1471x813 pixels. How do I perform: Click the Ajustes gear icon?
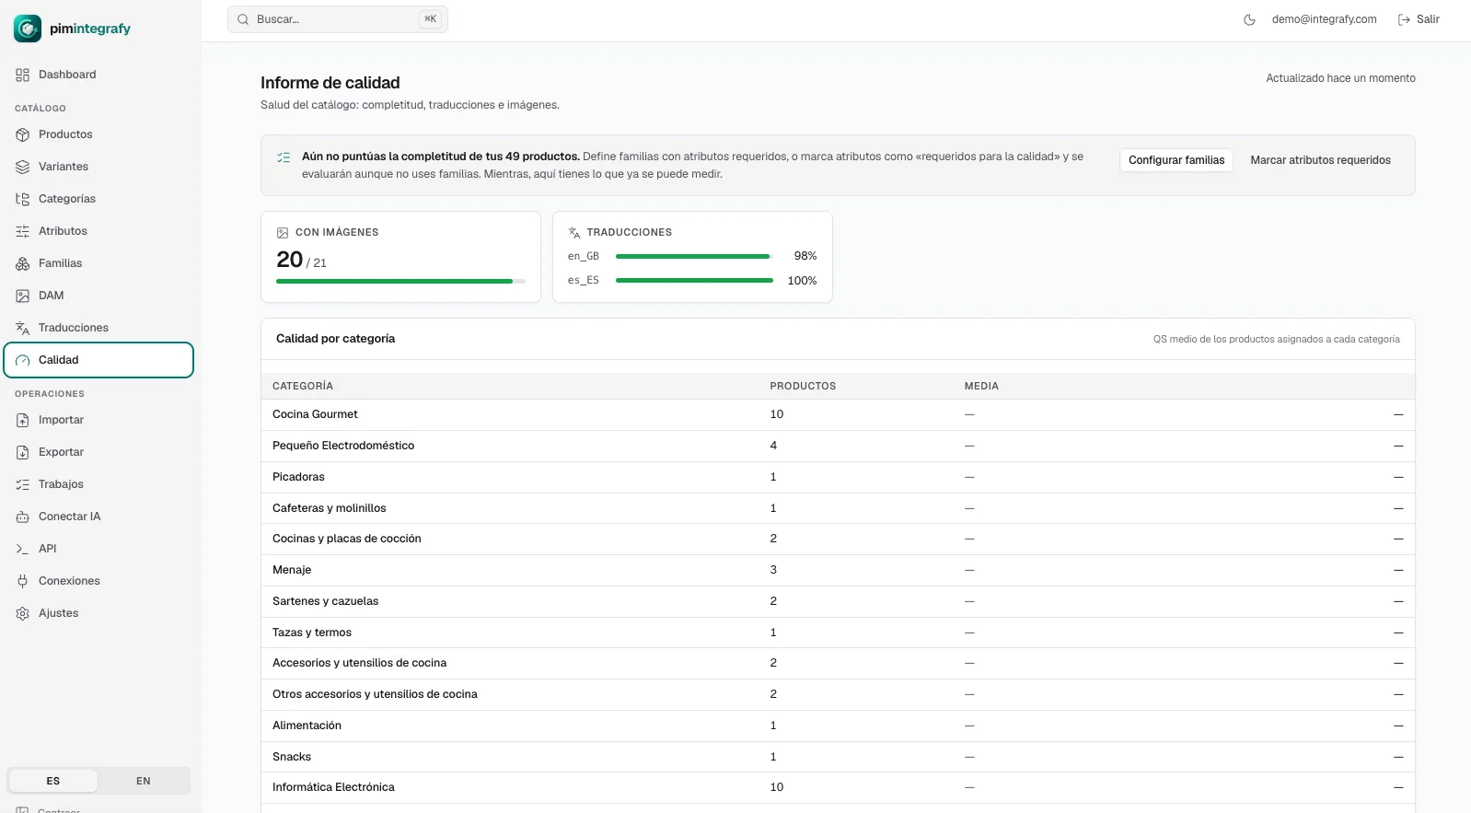(x=23, y=613)
